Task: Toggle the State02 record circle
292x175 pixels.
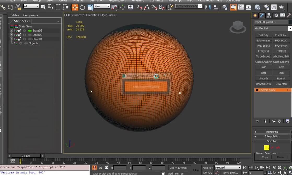Action: point(24,35)
